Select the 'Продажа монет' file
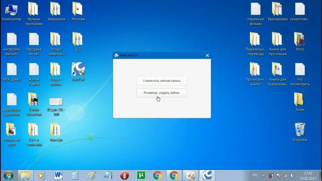 click(34, 44)
